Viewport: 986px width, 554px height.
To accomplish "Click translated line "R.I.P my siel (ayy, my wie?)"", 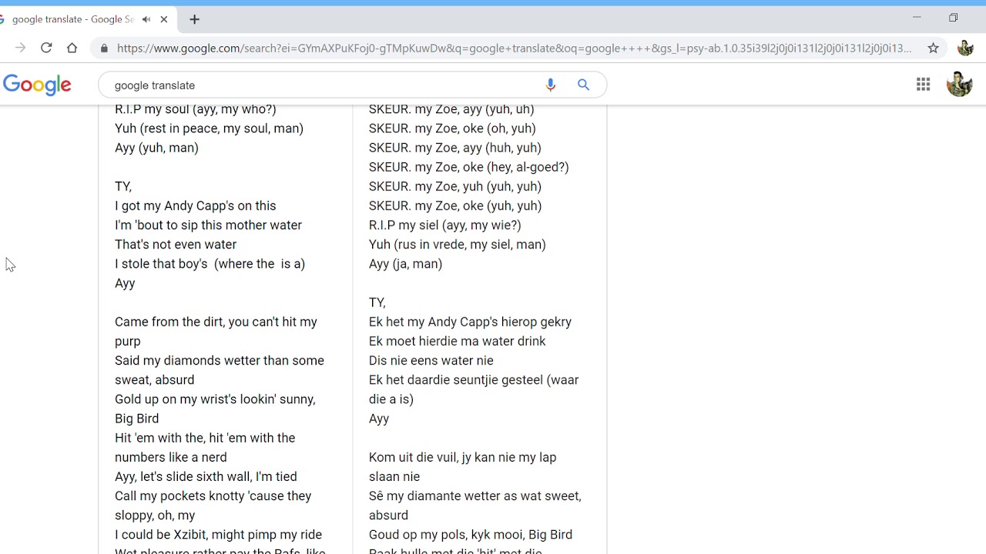I will 444,225.
